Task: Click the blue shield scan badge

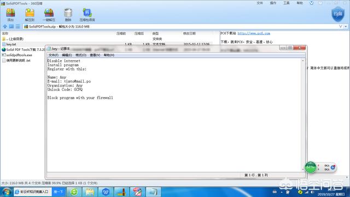Action: pos(338,14)
